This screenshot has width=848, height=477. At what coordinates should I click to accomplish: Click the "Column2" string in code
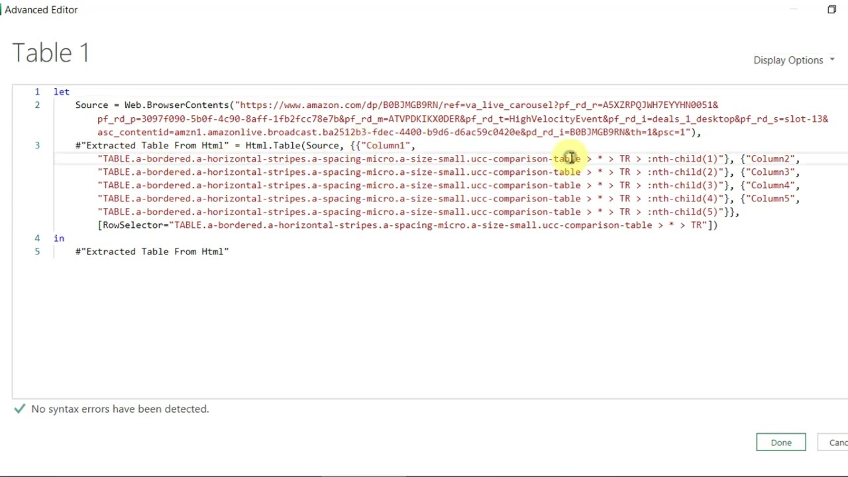click(x=770, y=158)
